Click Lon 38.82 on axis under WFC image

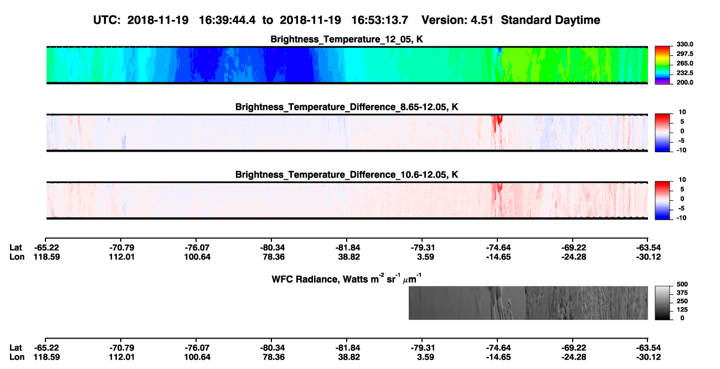click(347, 357)
